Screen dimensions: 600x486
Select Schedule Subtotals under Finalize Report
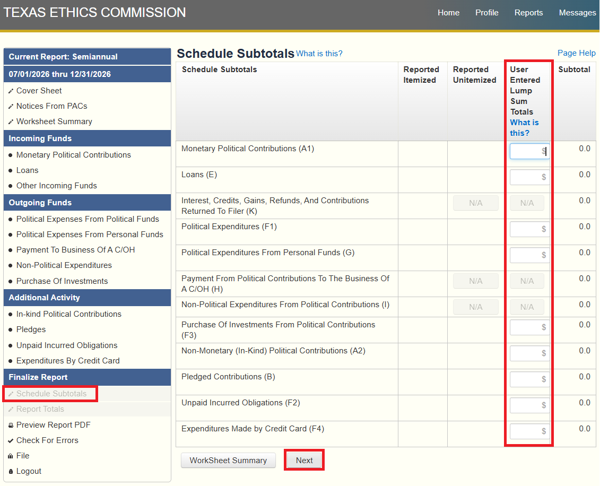coord(51,394)
